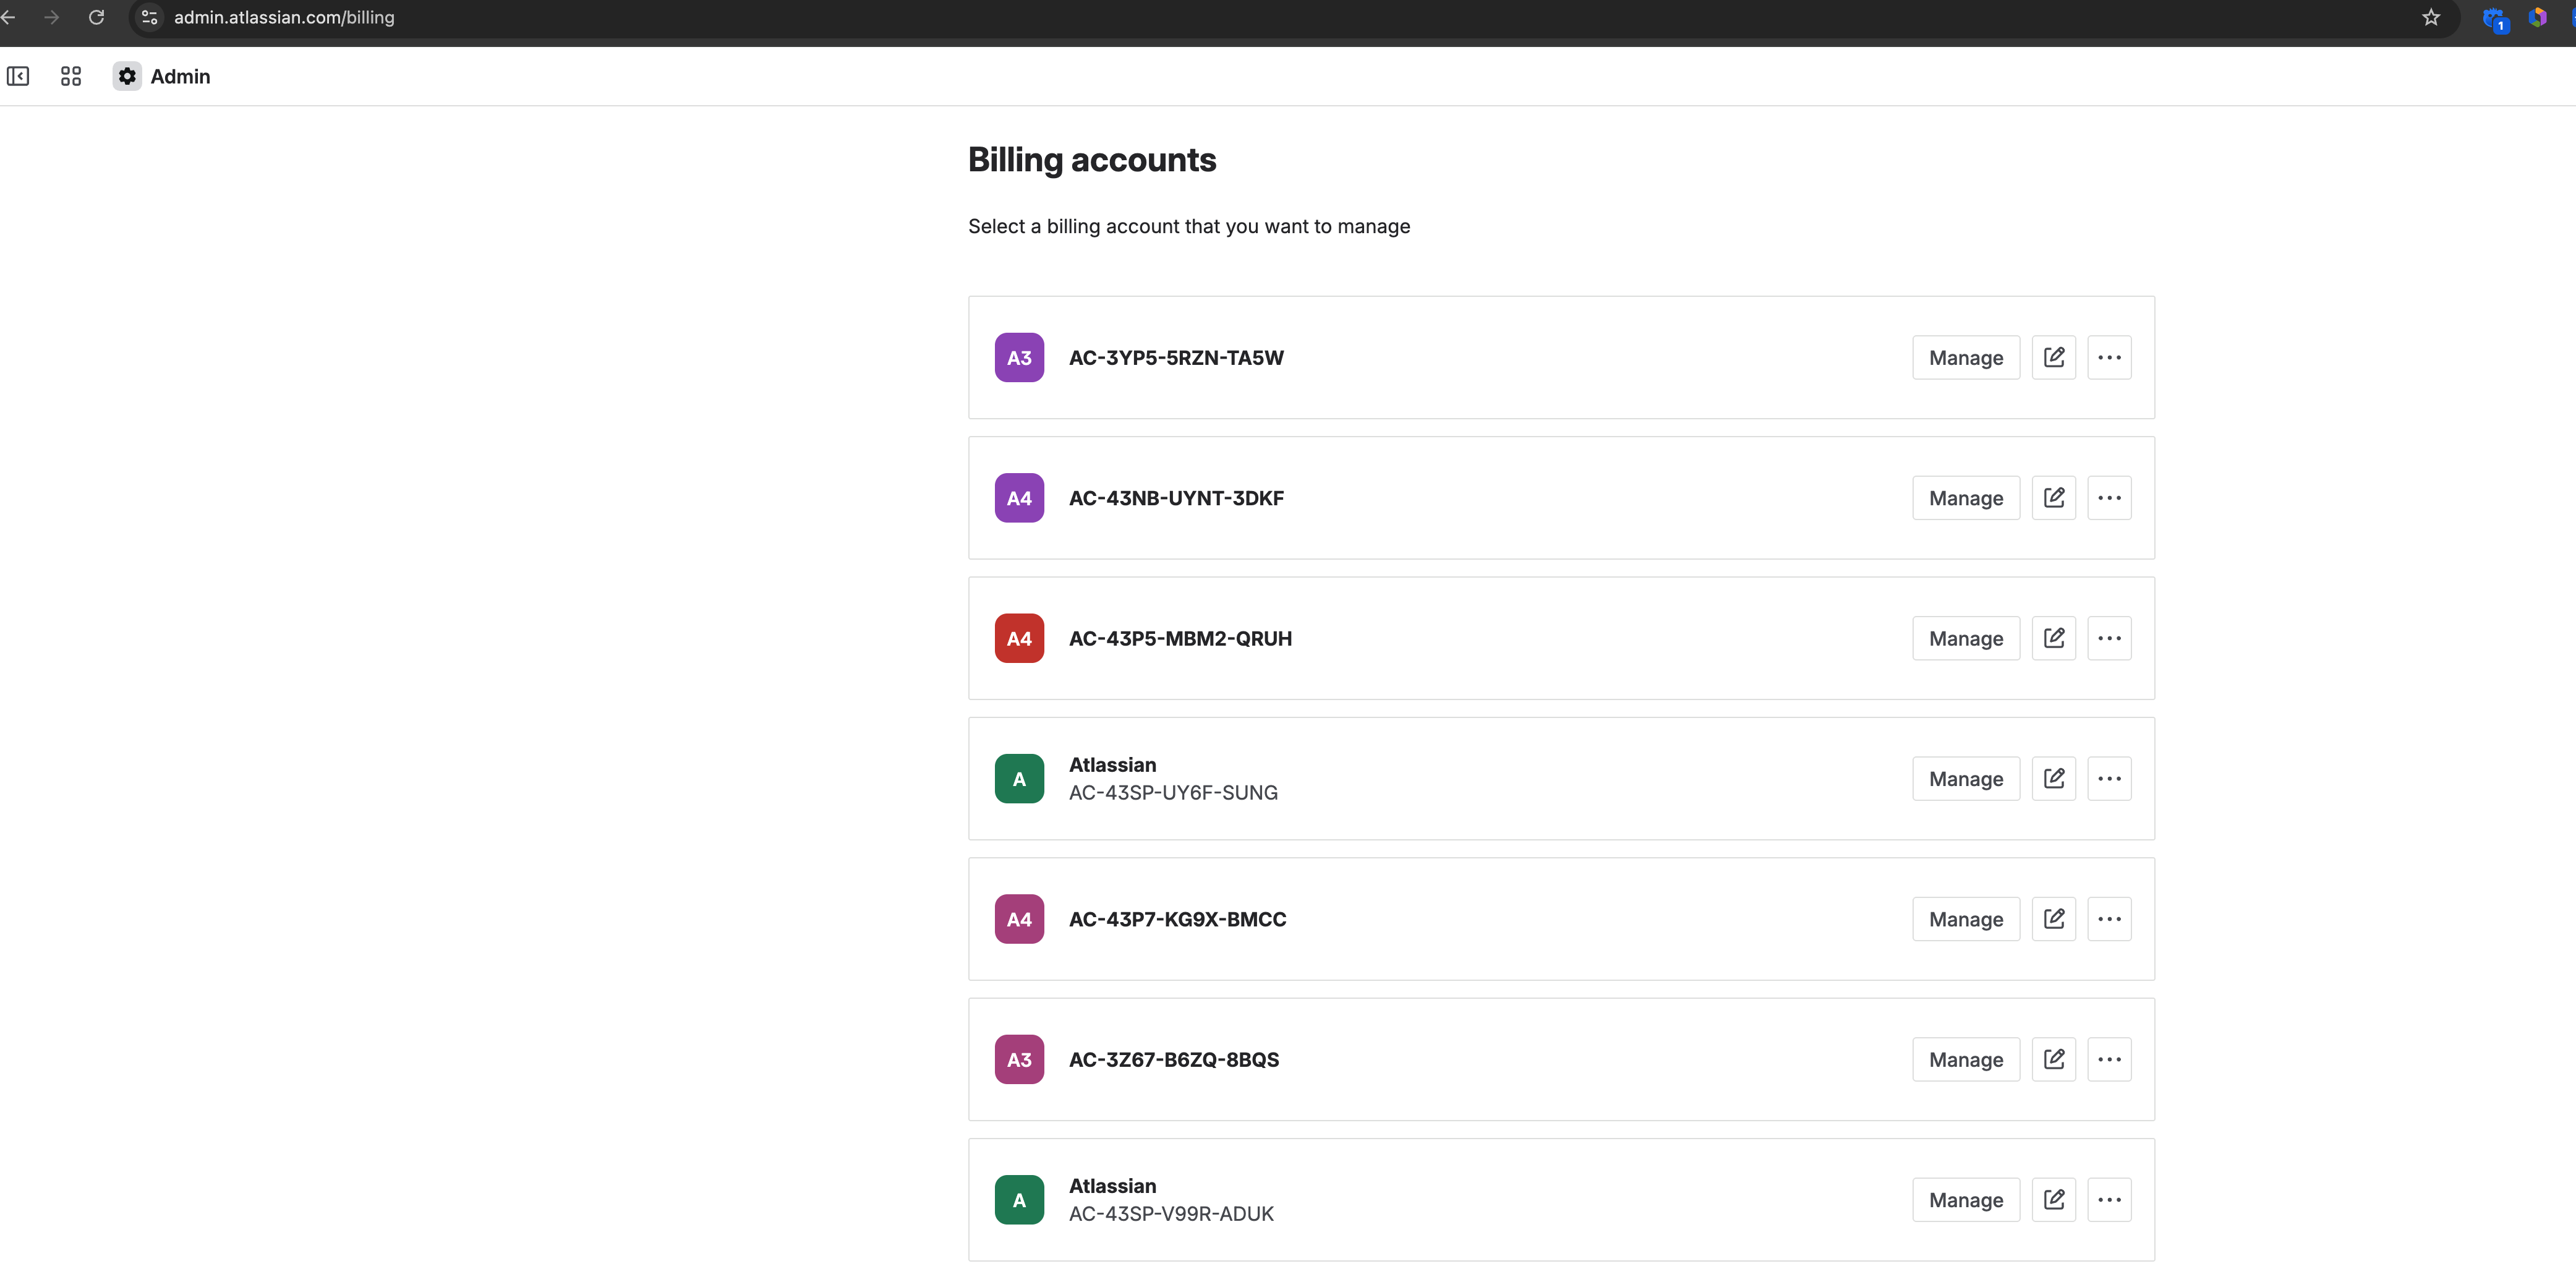
Task: Open more options for AC-43P5-MBM2-QRUH
Action: [2110, 638]
